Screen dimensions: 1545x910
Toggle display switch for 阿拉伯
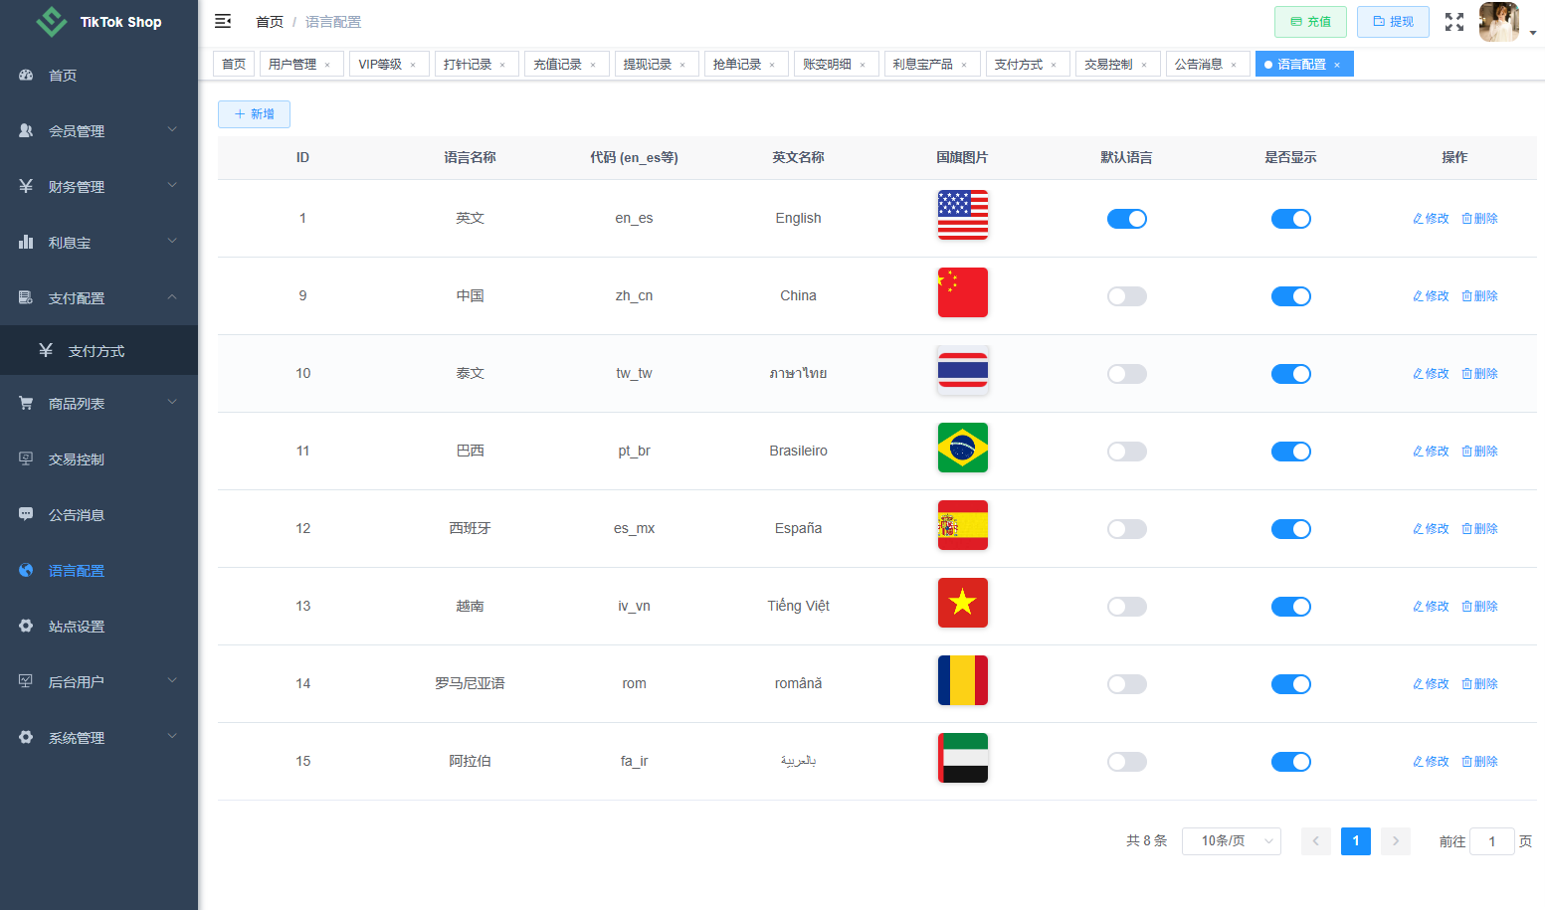(x=1291, y=762)
